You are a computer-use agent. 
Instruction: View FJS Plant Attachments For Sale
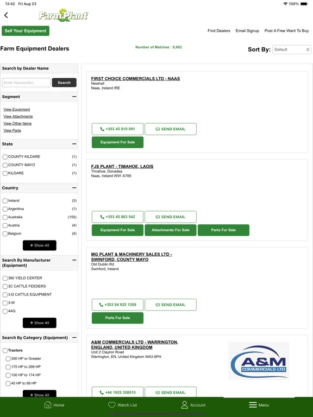point(171,230)
